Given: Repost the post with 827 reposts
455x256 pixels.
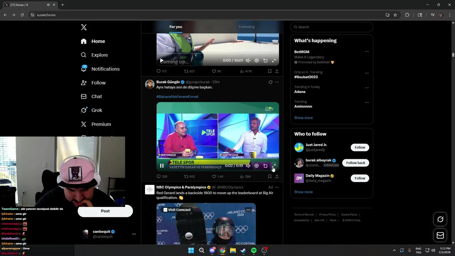Looking at the screenshot, I should 189,71.
